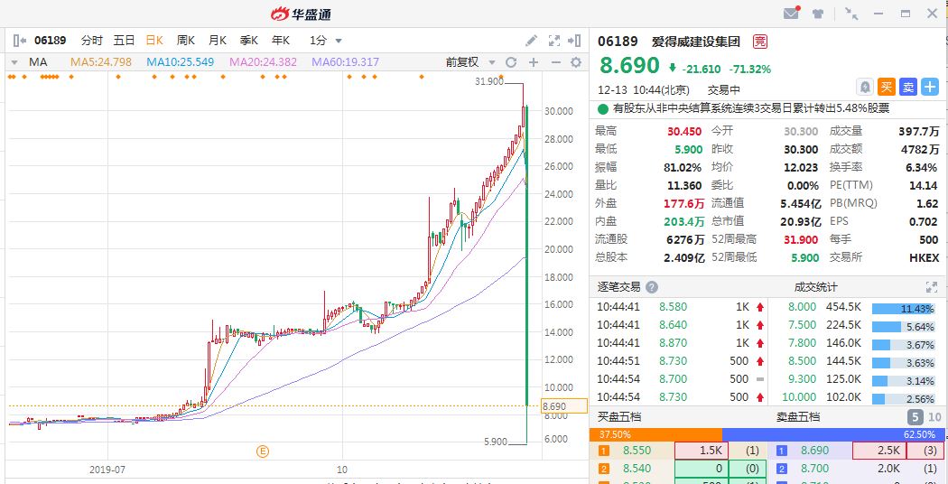The height and width of the screenshot is (484, 948).
Task: Expand the MA indicator dropdown arrow
Action: (x=14, y=62)
